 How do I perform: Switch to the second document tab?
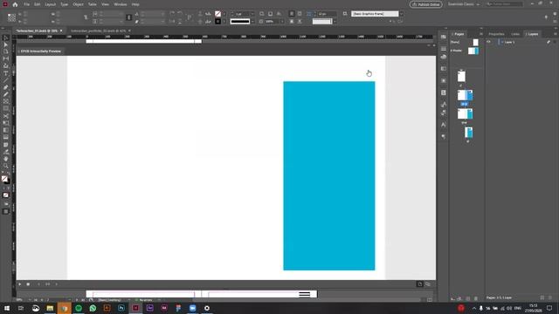[98, 31]
